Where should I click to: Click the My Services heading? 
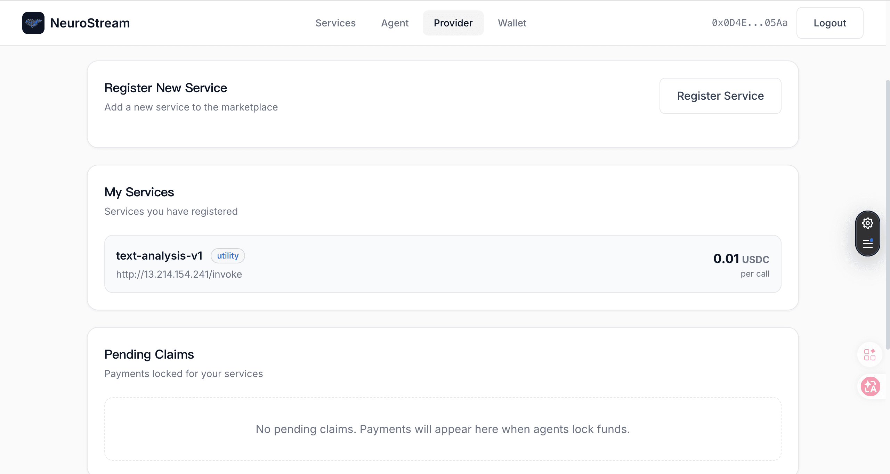pyautogui.click(x=139, y=192)
